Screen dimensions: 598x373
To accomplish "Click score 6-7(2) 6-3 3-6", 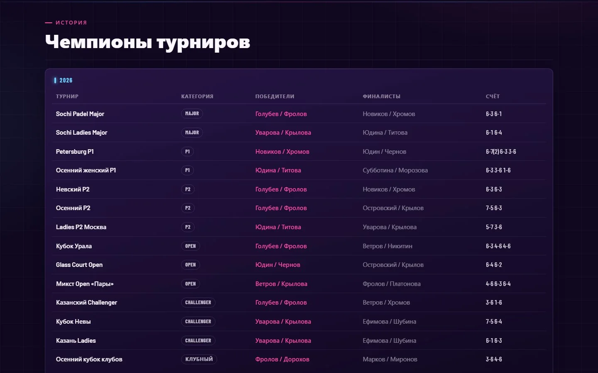I will 501,152.
